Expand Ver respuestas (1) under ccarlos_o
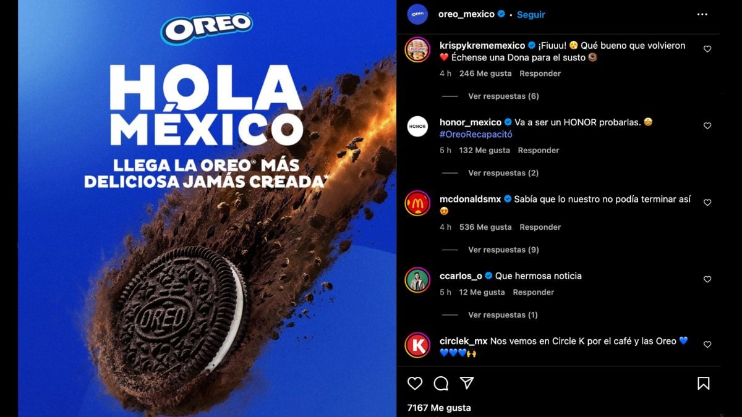 click(503, 315)
